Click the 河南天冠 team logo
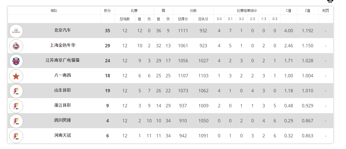Image resolution: width=346 pixels, height=149 pixels. tap(16, 136)
